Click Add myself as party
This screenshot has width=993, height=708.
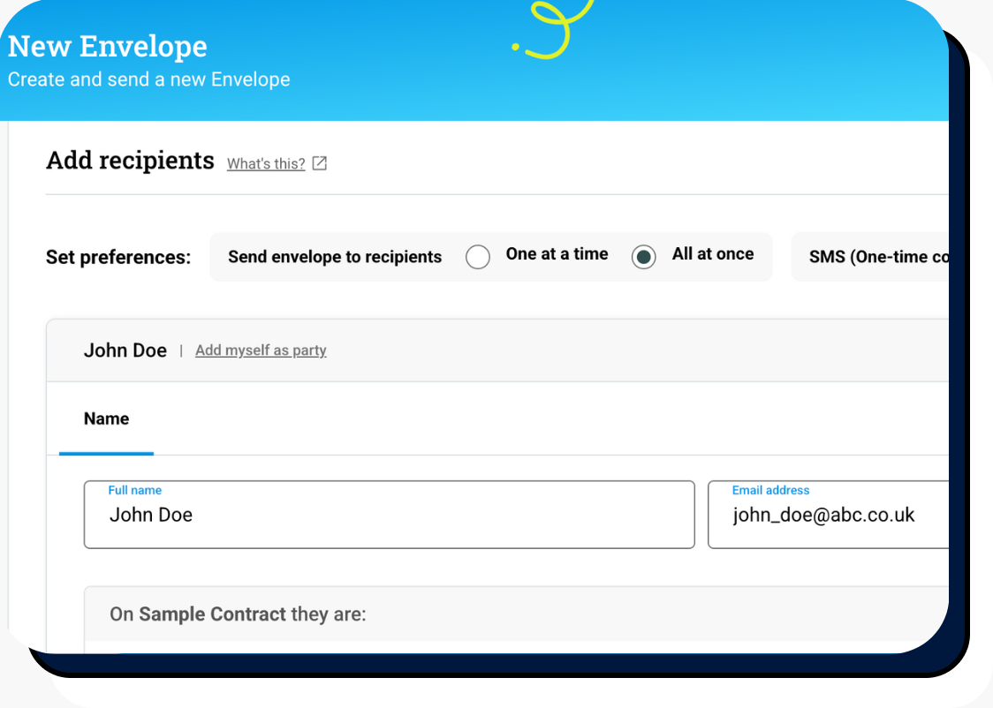tap(260, 350)
